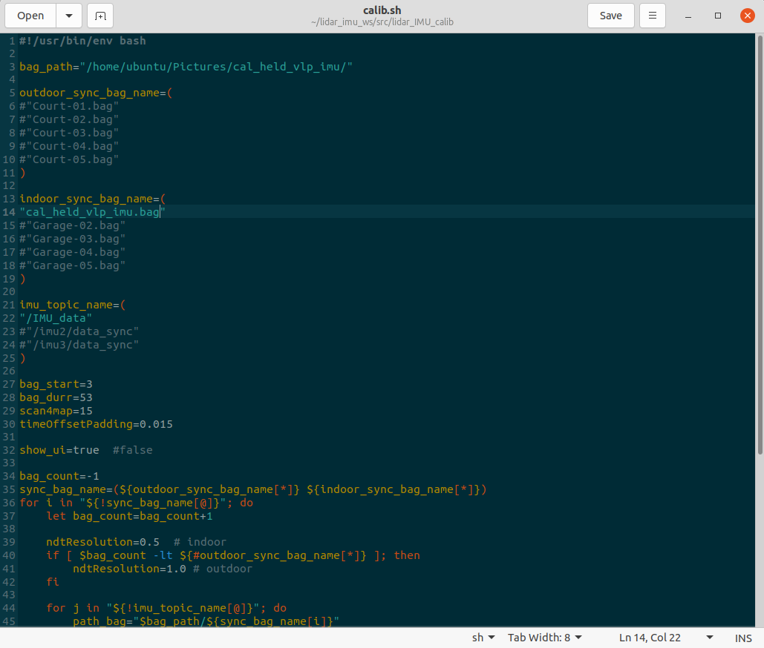
Task: Click the 'fi' keyword on line 42
Action: point(53,582)
